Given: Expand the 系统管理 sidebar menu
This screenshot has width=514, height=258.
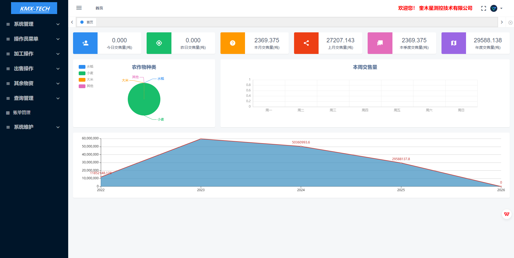Looking at the screenshot, I should (x=34, y=24).
